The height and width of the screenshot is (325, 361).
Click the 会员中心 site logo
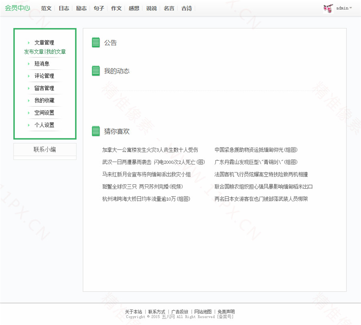click(17, 8)
